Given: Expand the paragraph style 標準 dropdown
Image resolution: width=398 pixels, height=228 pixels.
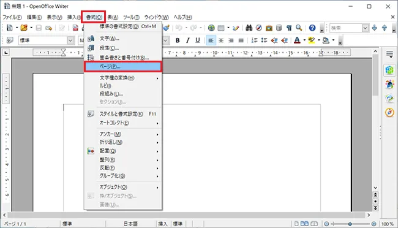Looking at the screenshot, I should (70, 40).
